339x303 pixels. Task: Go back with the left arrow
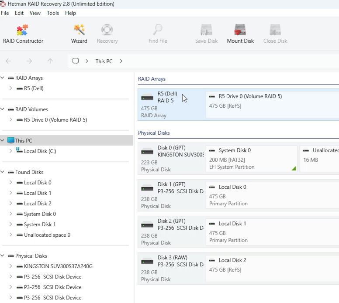tap(8, 61)
